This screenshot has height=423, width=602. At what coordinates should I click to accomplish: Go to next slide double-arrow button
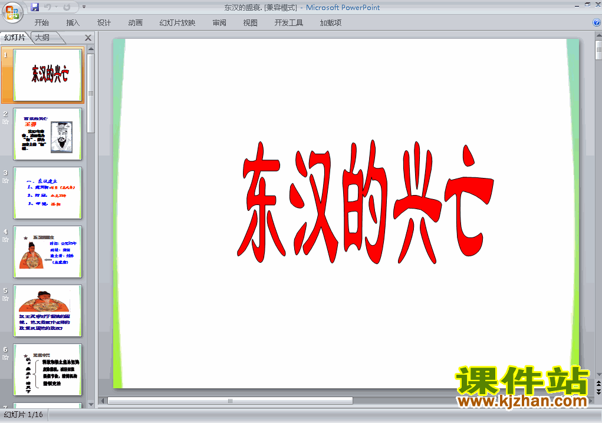pos(598,392)
